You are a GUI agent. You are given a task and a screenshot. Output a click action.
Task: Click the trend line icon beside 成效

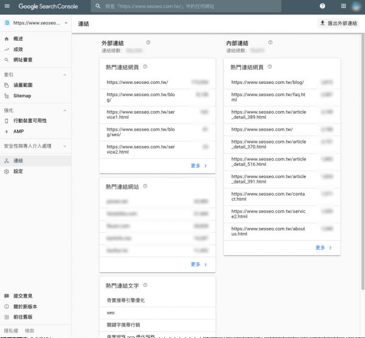[x=7, y=49]
